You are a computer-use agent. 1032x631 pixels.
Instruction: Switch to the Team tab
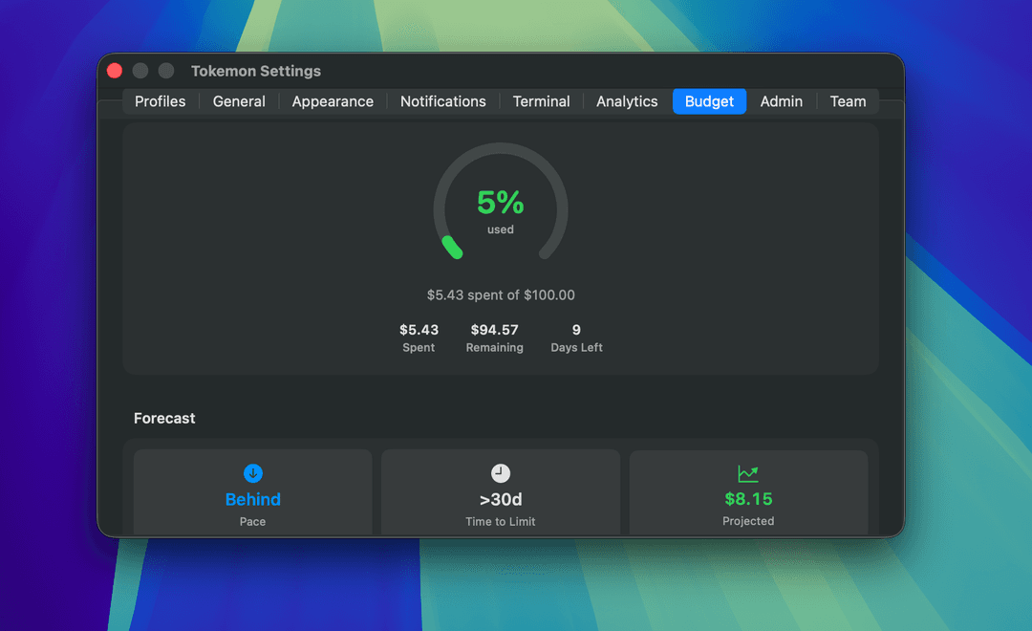pos(848,100)
